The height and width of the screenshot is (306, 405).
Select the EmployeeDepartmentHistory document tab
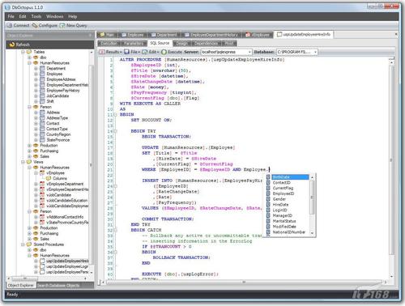point(211,35)
